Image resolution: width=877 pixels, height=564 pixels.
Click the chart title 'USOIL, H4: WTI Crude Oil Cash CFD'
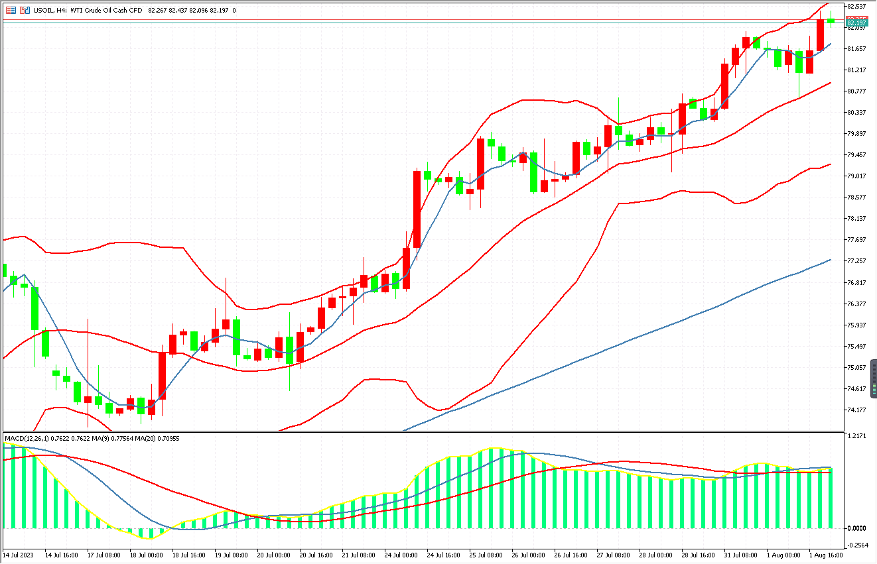[88, 11]
